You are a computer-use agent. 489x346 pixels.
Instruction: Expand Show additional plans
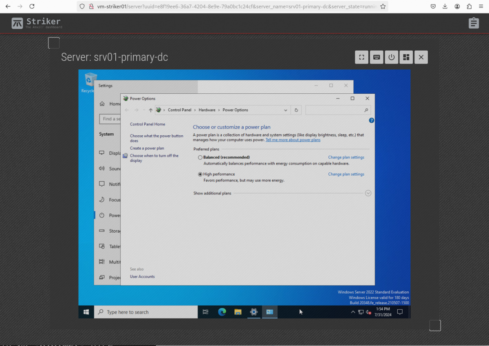click(x=368, y=193)
